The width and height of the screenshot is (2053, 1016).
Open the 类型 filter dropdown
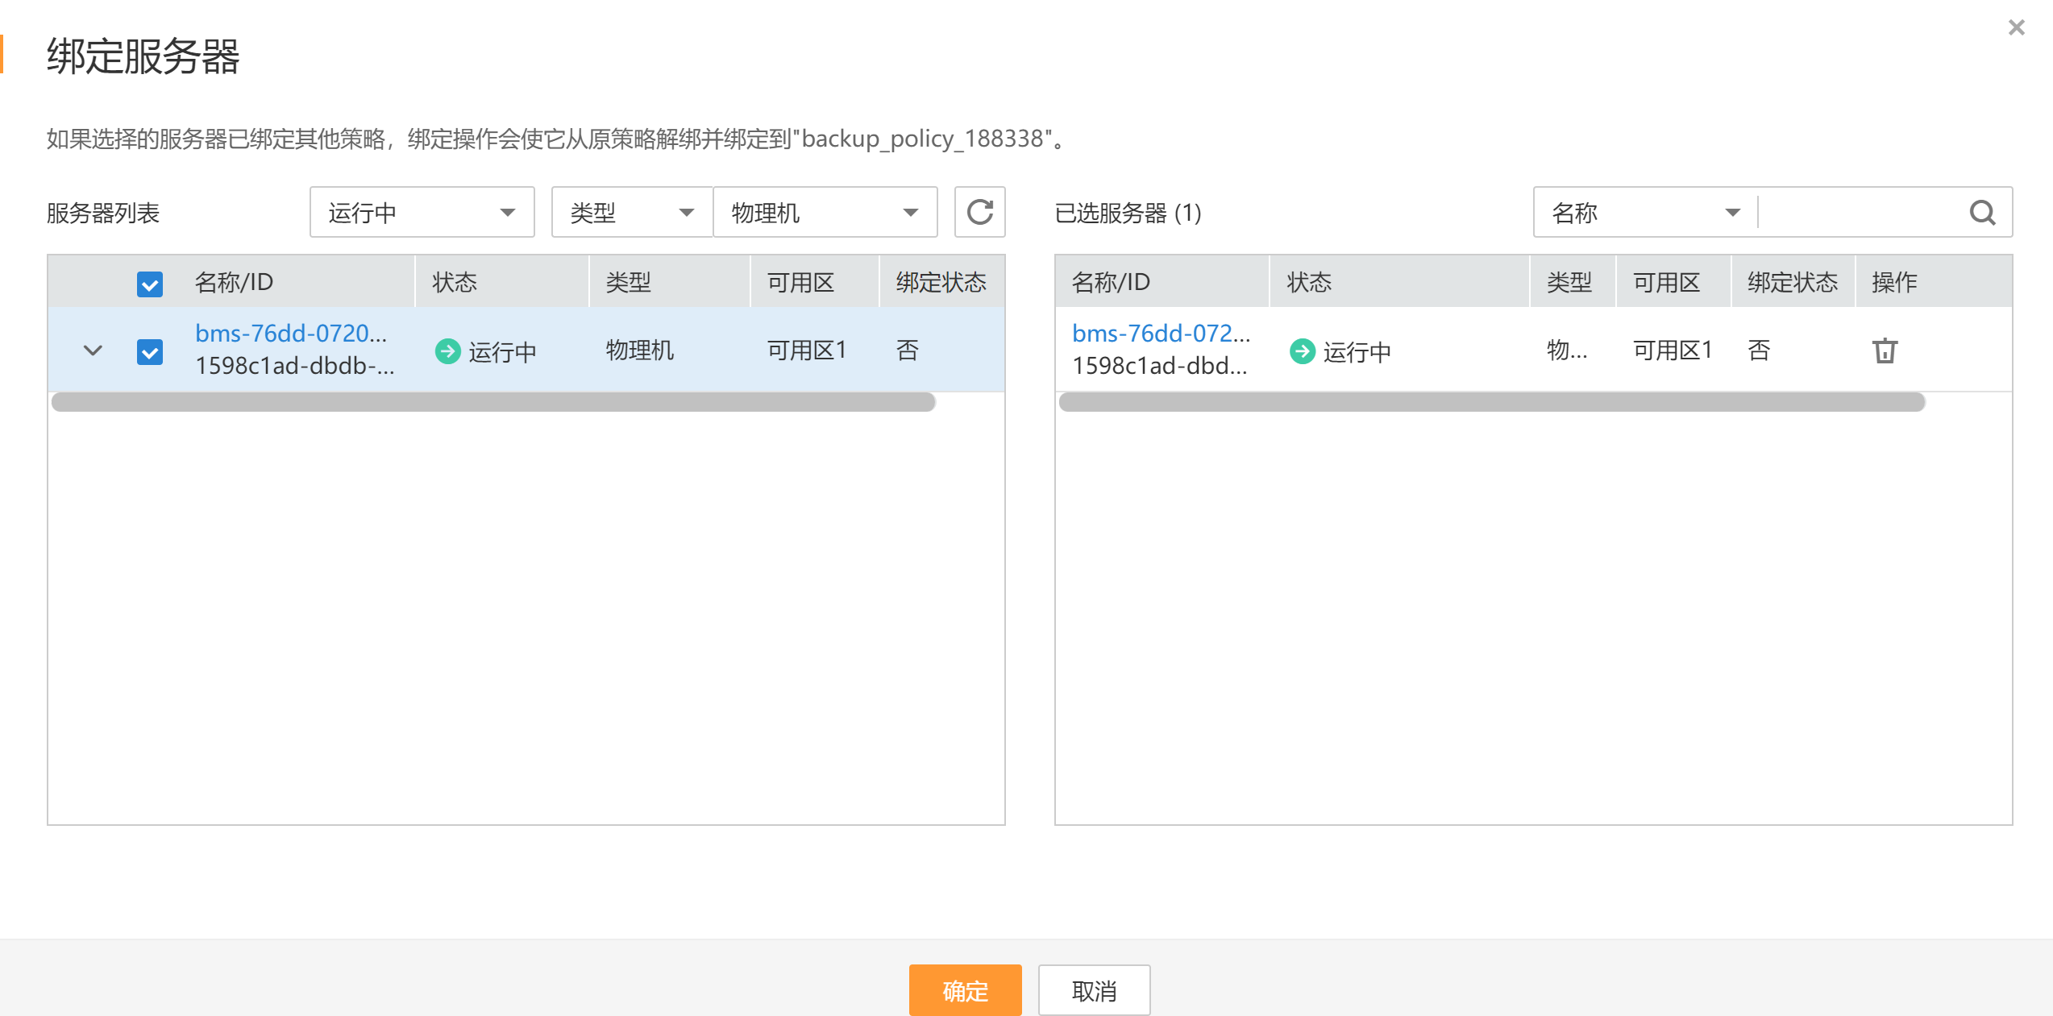pos(632,213)
